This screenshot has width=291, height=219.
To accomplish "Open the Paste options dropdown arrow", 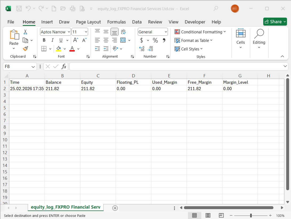I will pos(14,48).
